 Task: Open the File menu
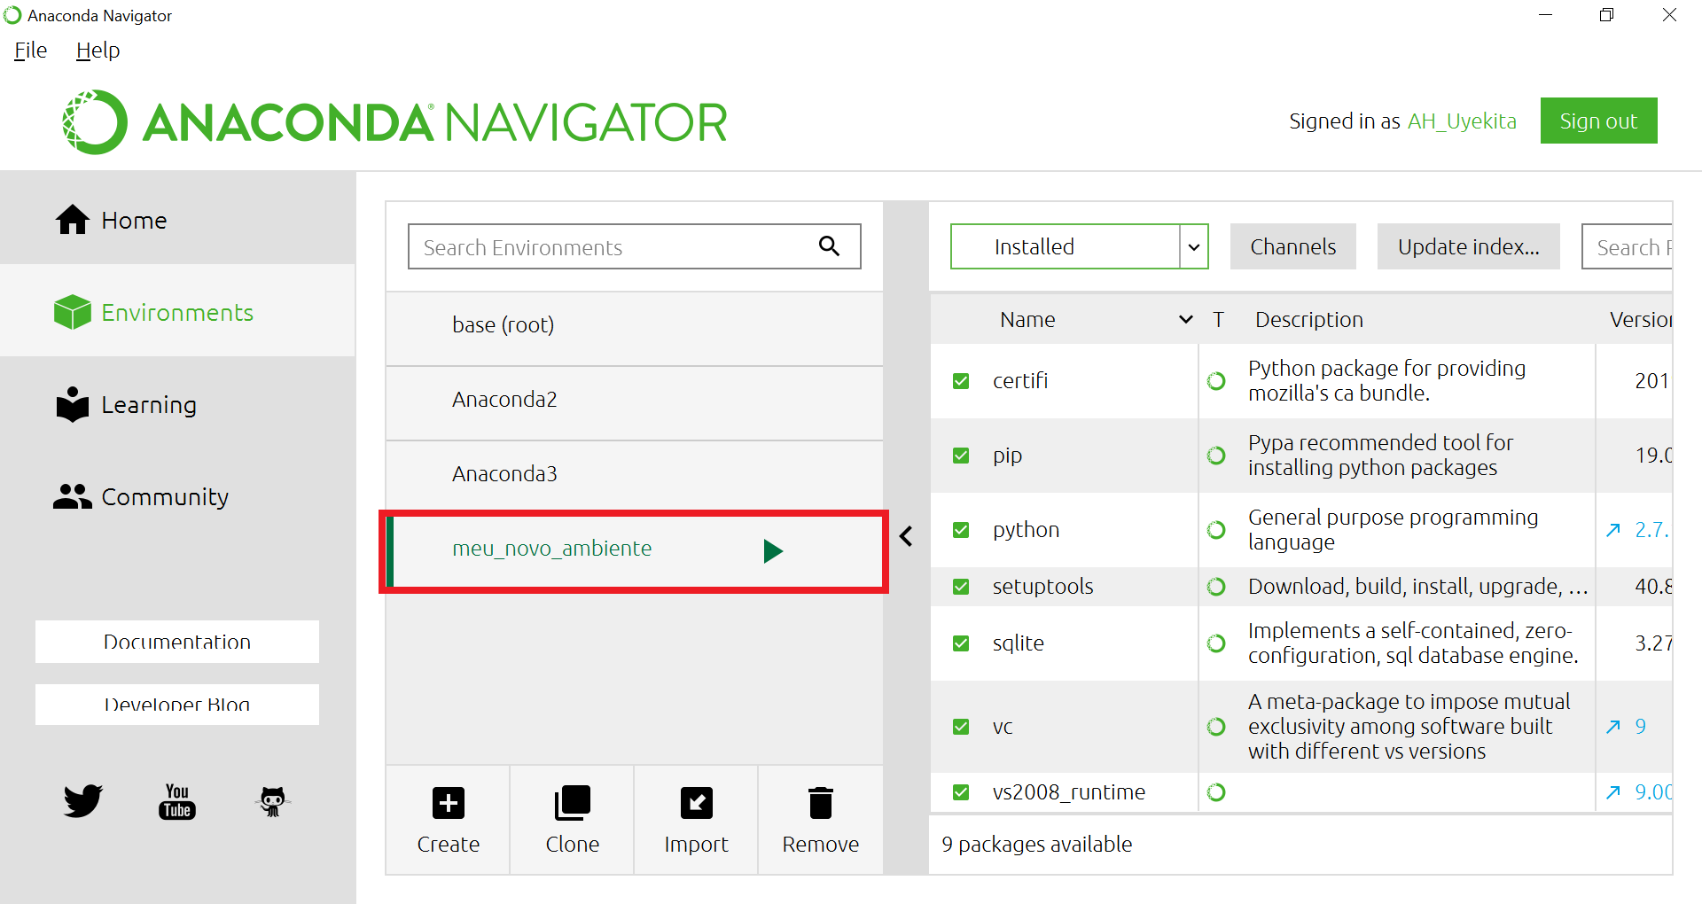click(30, 50)
